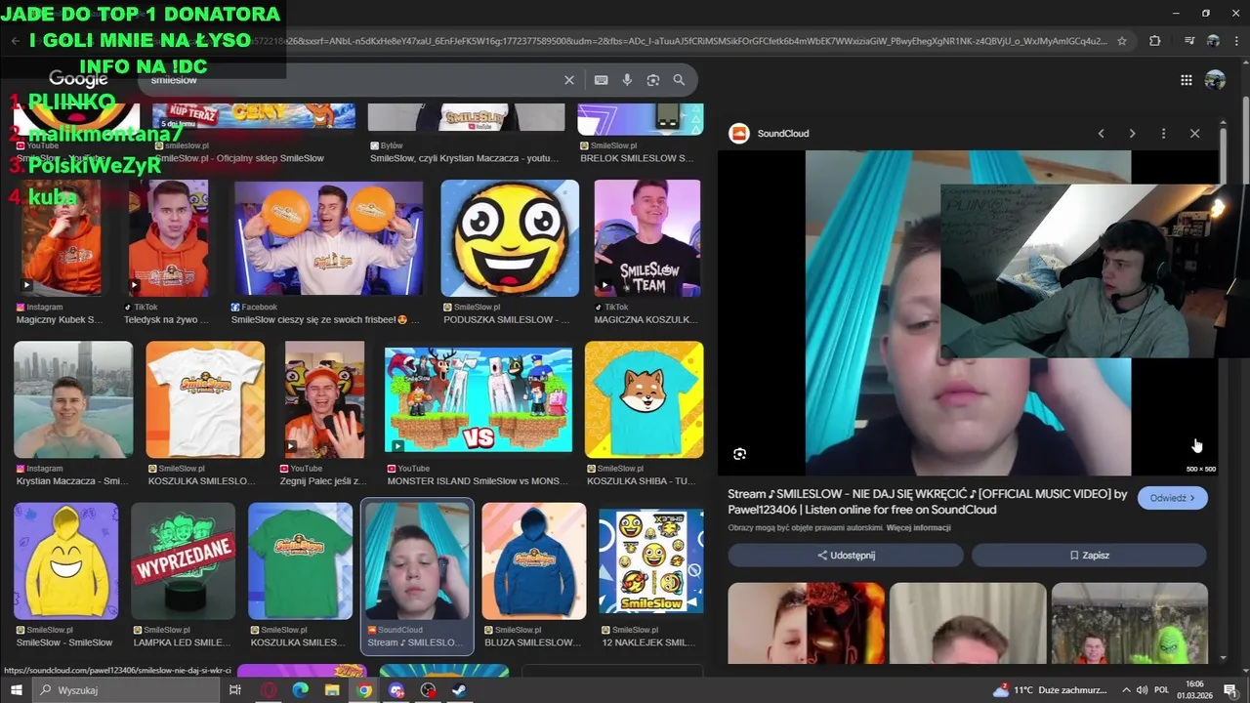1250x703 pixels.
Task: Click the 'SmileSlow, czyli Krystian Maczacza' result caption
Action: click(466, 158)
